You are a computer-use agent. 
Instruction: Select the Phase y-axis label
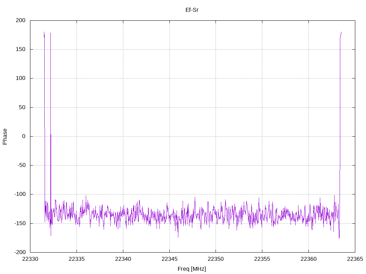[x=5, y=137]
